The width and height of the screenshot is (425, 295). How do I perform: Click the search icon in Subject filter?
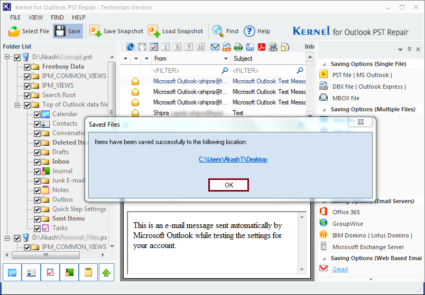[300, 70]
